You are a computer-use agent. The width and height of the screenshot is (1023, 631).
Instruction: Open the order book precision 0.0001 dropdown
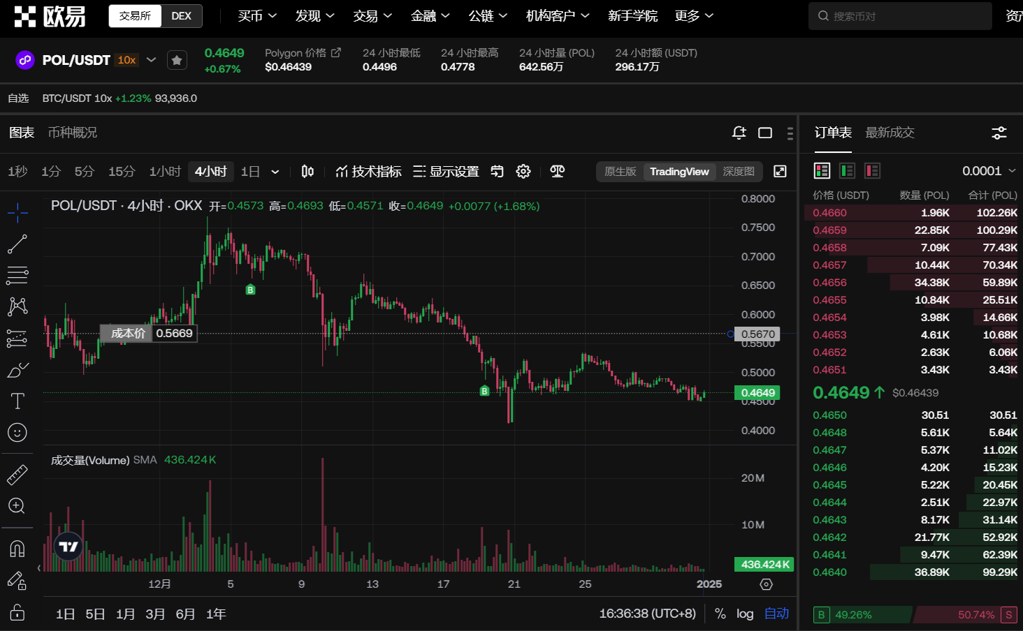click(988, 171)
